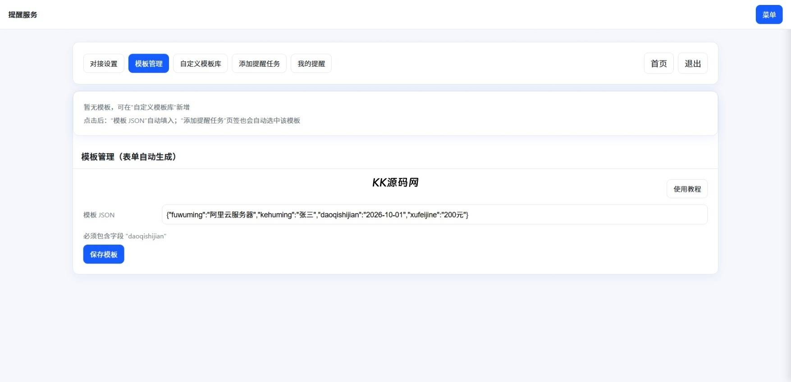Go to the 添加提醒任务 tab
The height and width of the screenshot is (382, 791).
(x=259, y=64)
